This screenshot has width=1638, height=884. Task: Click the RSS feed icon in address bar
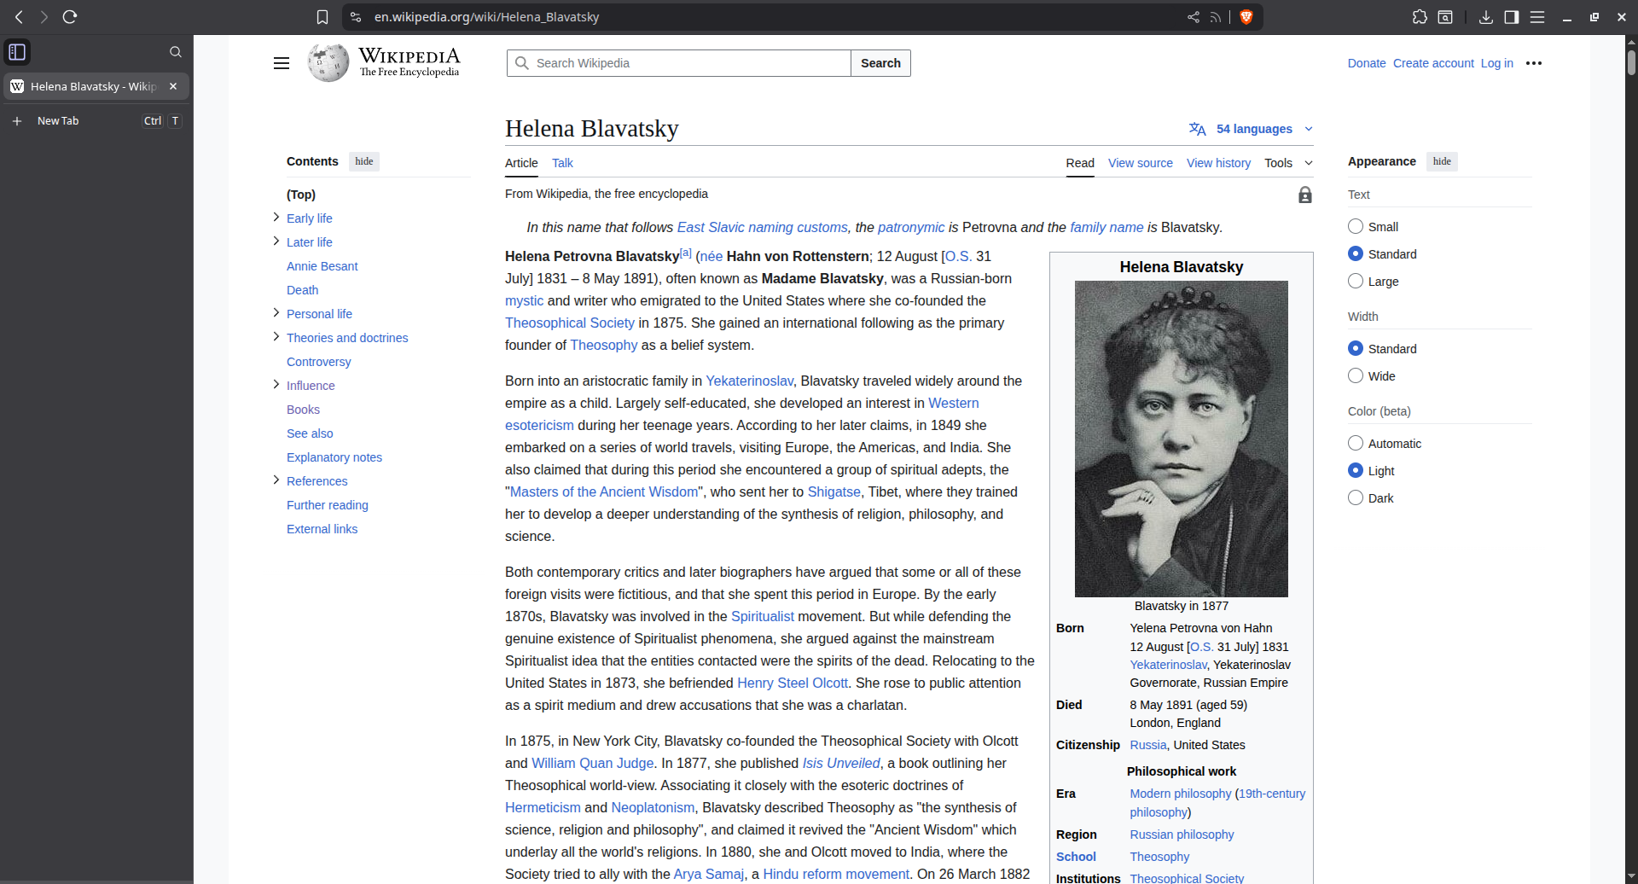[1216, 17]
